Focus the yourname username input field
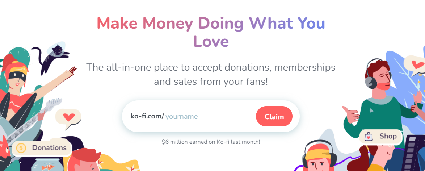This screenshot has width=425, height=171. pos(209,117)
